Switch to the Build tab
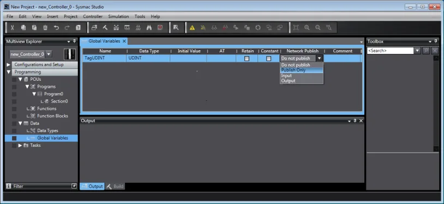The image size is (444, 204). tap(115, 186)
